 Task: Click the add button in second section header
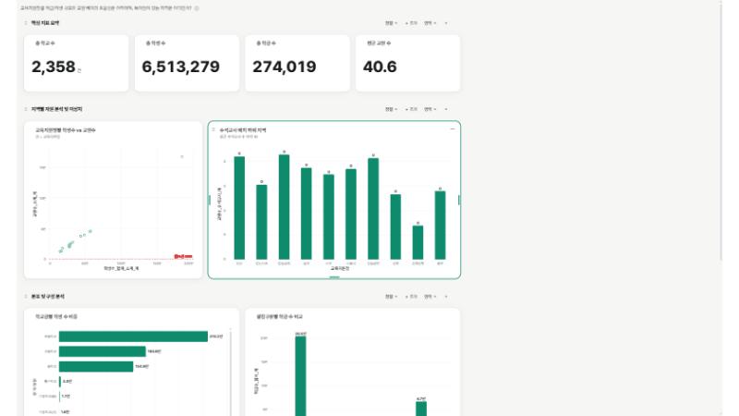click(411, 109)
